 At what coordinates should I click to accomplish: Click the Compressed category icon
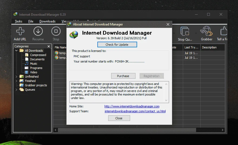click(27, 55)
